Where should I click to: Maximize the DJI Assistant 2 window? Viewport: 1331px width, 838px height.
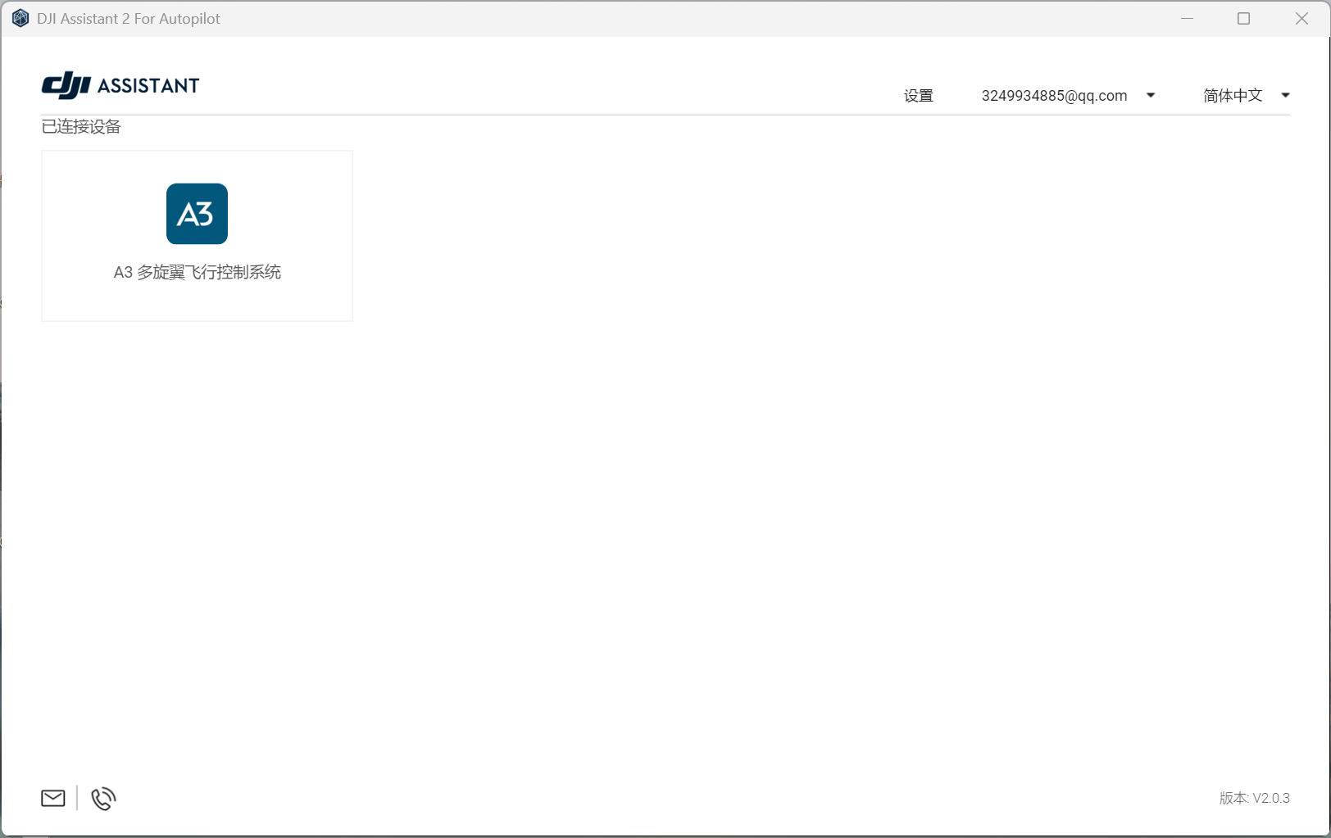1243,18
